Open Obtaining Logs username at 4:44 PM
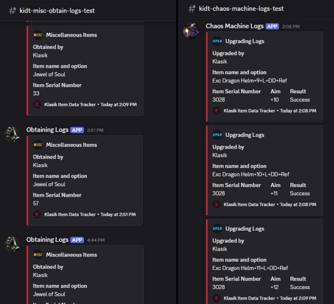The width and height of the screenshot is (334, 304). [x=47, y=240]
